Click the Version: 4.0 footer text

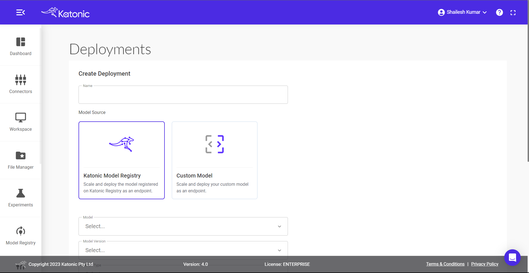pos(196,264)
